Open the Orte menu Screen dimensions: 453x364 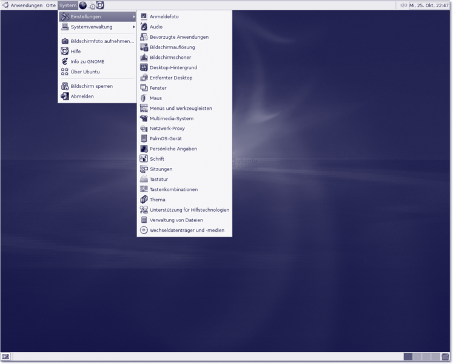51,5
